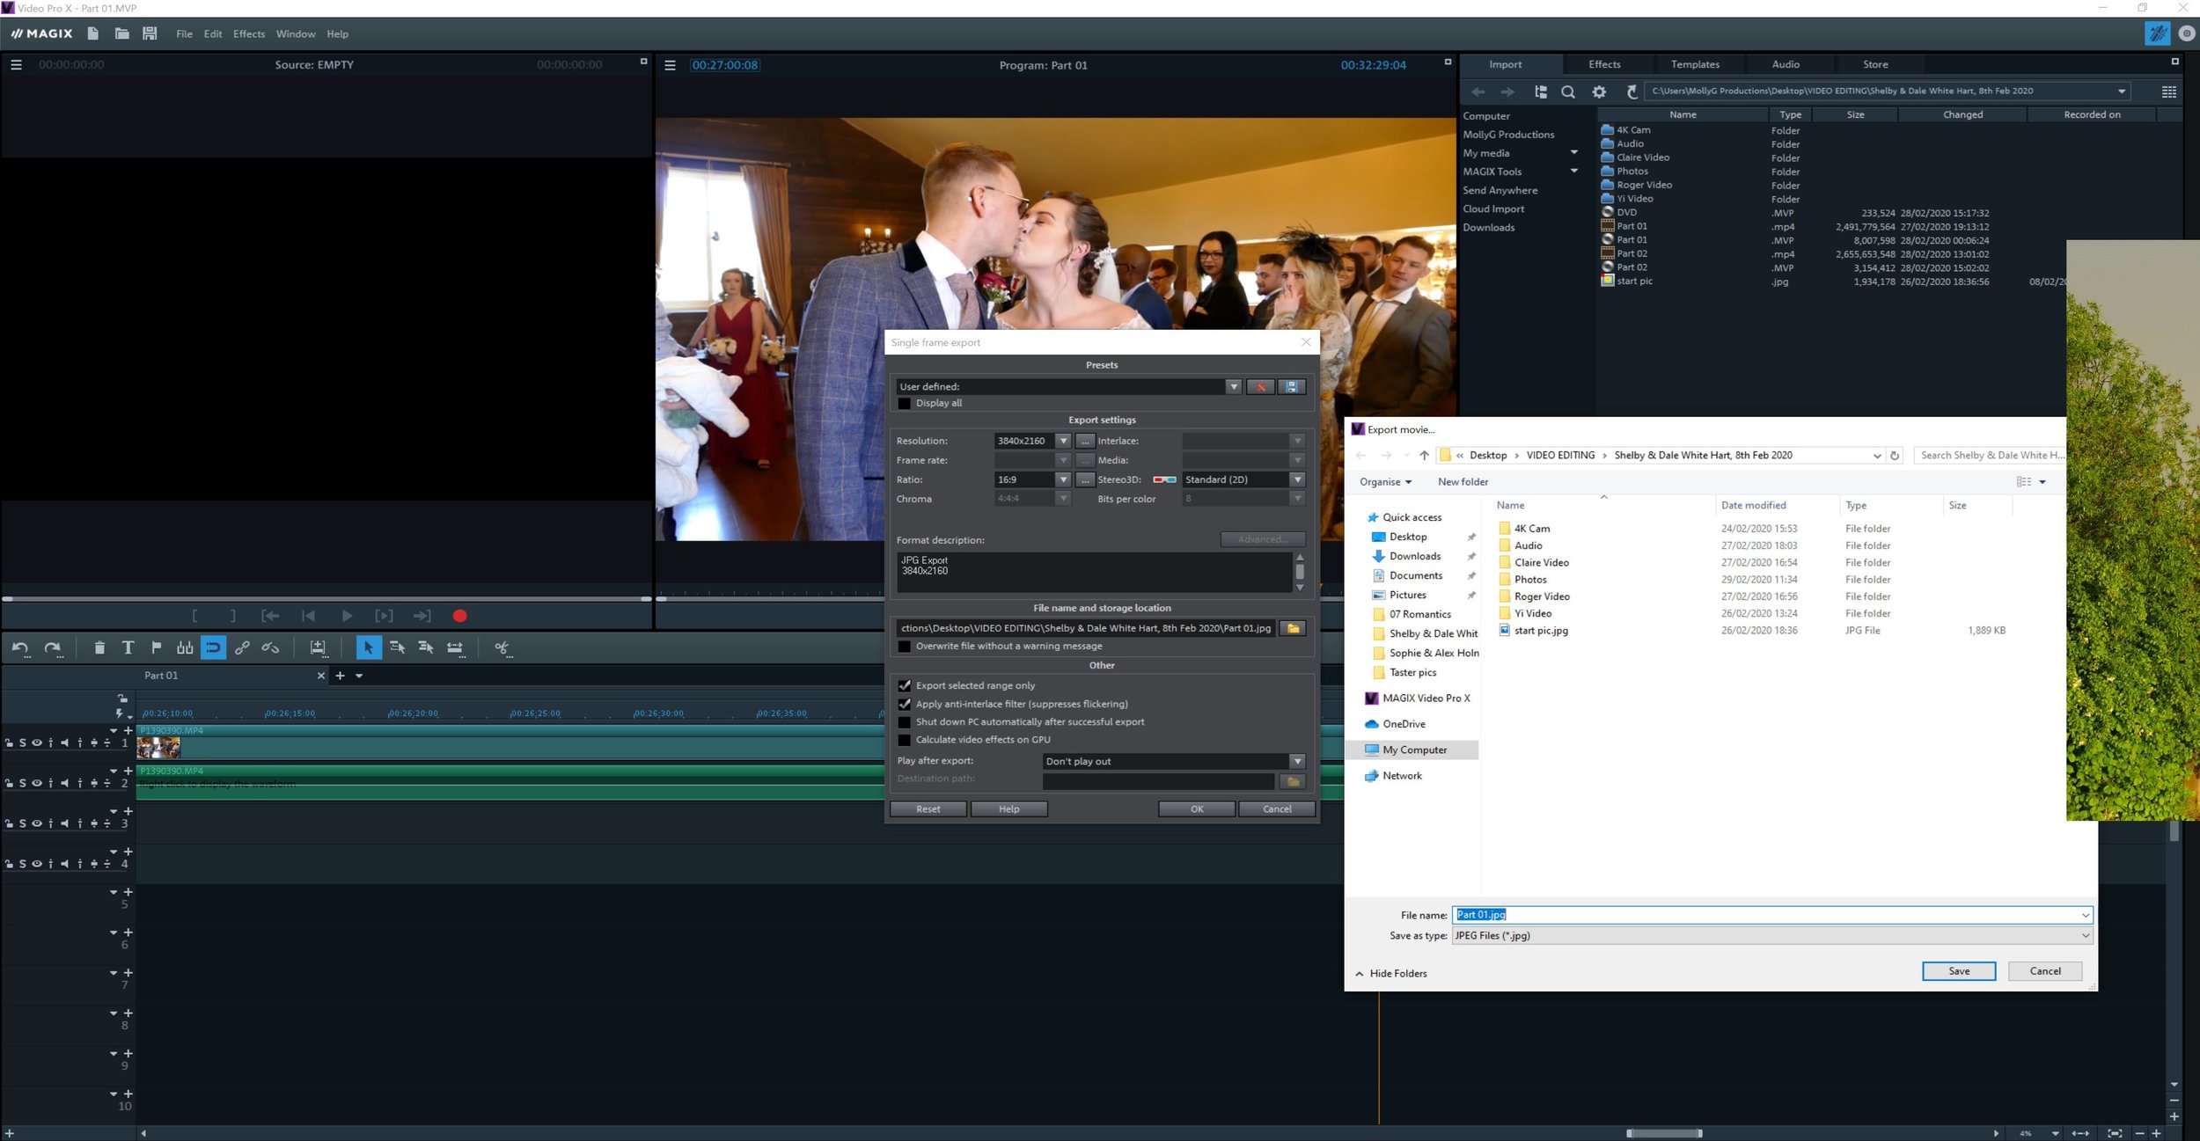The width and height of the screenshot is (2200, 1141).
Task: Open the Resolution dropdown arrow
Action: pos(1063,441)
